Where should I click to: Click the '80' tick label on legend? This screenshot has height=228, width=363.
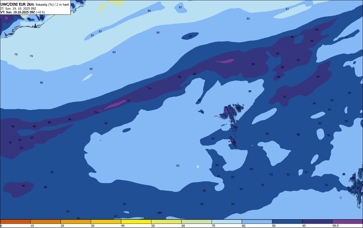(x=244, y=226)
